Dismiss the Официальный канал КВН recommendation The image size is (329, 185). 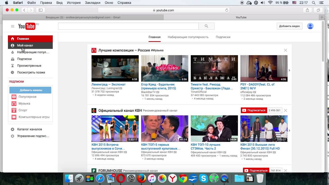tap(285, 110)
